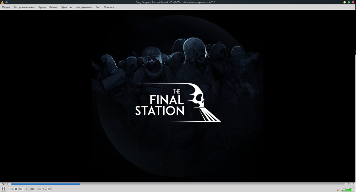Image resolution: width=356 pixels, height=192 pixels.
Task: Click elapsed time 00:16 label
Action: [5, 184]
